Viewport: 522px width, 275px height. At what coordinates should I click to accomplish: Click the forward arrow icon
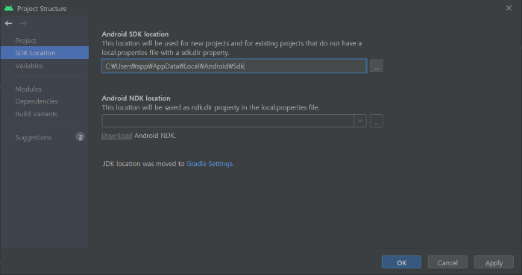(x=22, y=23)
